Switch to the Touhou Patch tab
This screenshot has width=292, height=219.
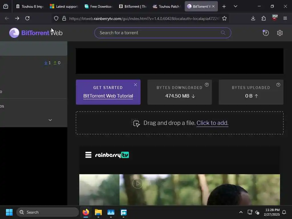coord(167,7)
